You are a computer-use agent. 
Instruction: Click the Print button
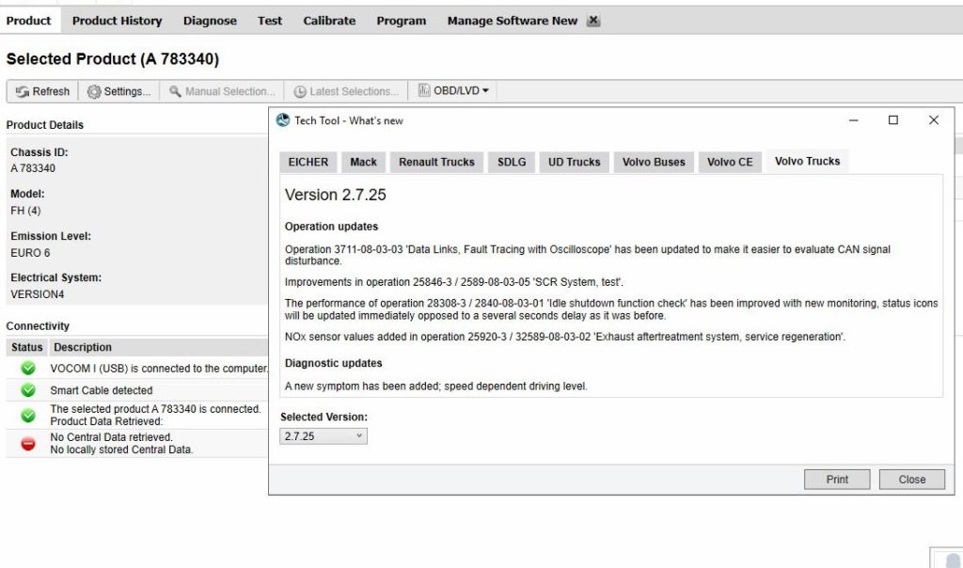[x=836, y=479]
